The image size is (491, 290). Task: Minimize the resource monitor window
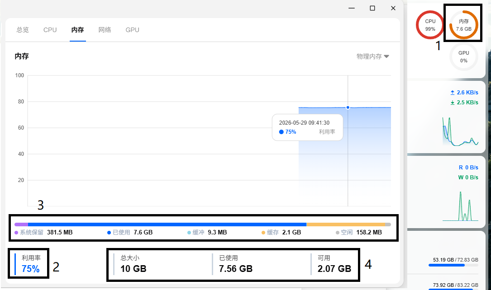pyautogui.click(x=352, y=8)
